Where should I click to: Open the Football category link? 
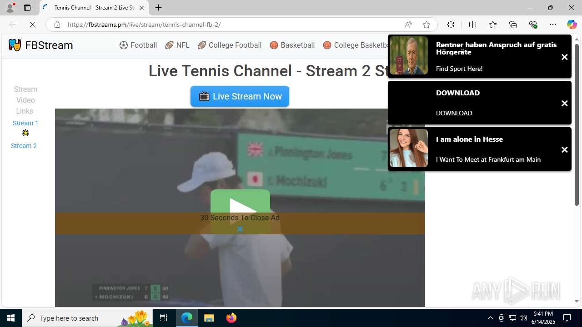pos(138,45)
